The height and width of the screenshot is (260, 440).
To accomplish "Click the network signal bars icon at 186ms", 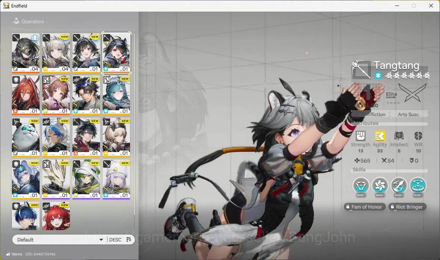I will (8, 254).
